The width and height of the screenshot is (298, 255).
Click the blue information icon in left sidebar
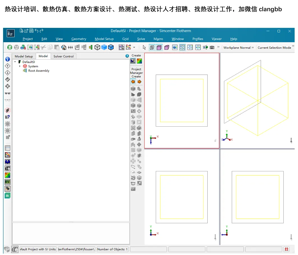(x=7, y=59)
